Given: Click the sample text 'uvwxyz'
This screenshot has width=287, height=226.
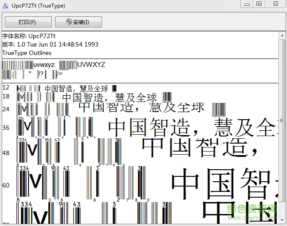Looking at the screenshot, I should (44, 65).
